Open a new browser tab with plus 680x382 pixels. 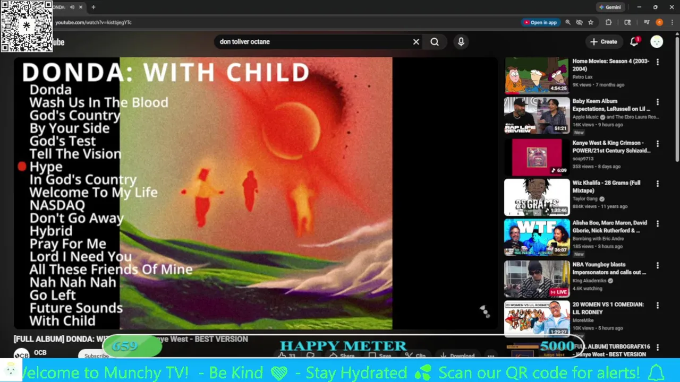tap(93, 7)
